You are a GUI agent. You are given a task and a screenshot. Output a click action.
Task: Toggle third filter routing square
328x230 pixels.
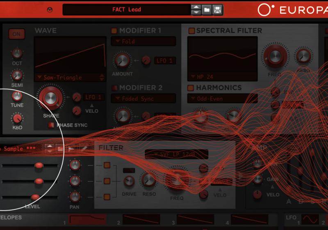107,197
